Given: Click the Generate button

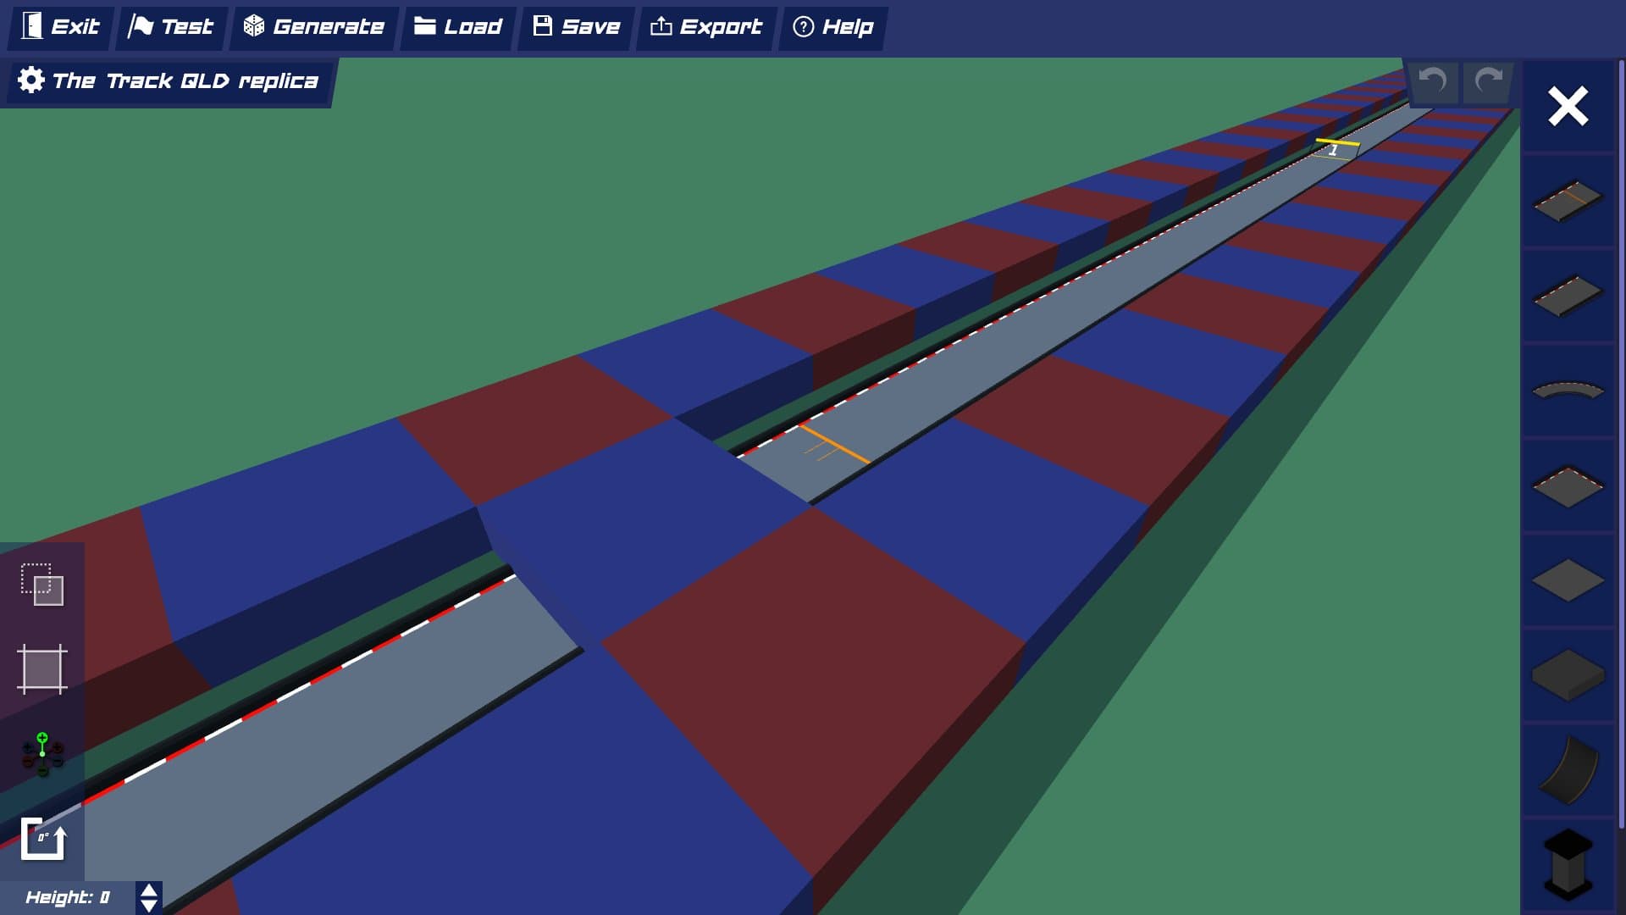Looking at the screenshot, I should click(x=314, y=27).
